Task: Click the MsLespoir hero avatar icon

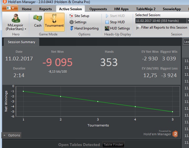Action: tap(16, 18)
